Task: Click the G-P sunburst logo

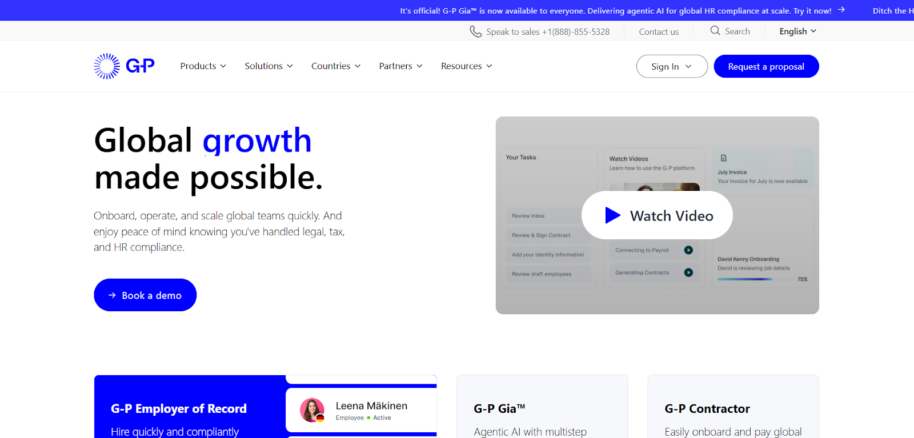Action: click(x=124, y=66)
